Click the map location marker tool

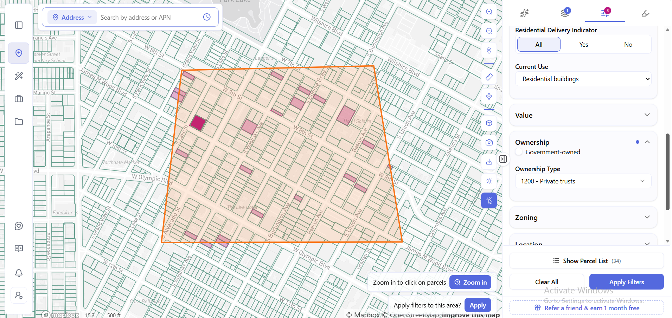[x=489, y=50]
